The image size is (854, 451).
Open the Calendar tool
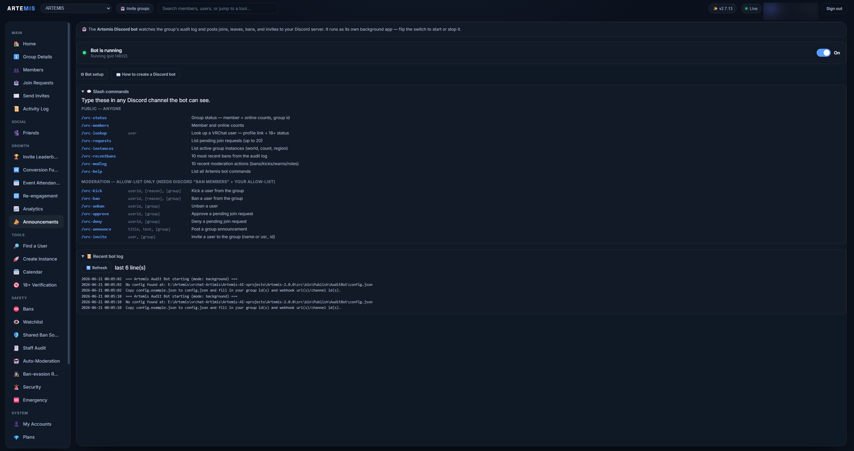36,272
